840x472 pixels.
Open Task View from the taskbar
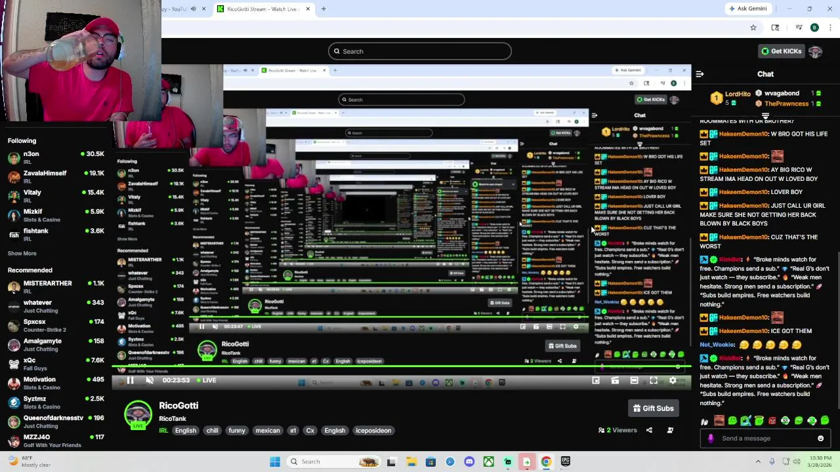point(391,462)
